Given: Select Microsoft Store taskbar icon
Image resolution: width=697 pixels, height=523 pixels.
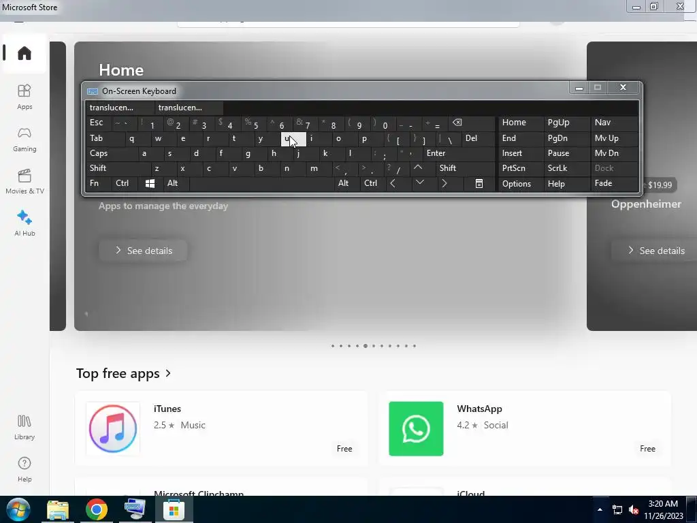Looking at the screenshot, I should [174, 509].
